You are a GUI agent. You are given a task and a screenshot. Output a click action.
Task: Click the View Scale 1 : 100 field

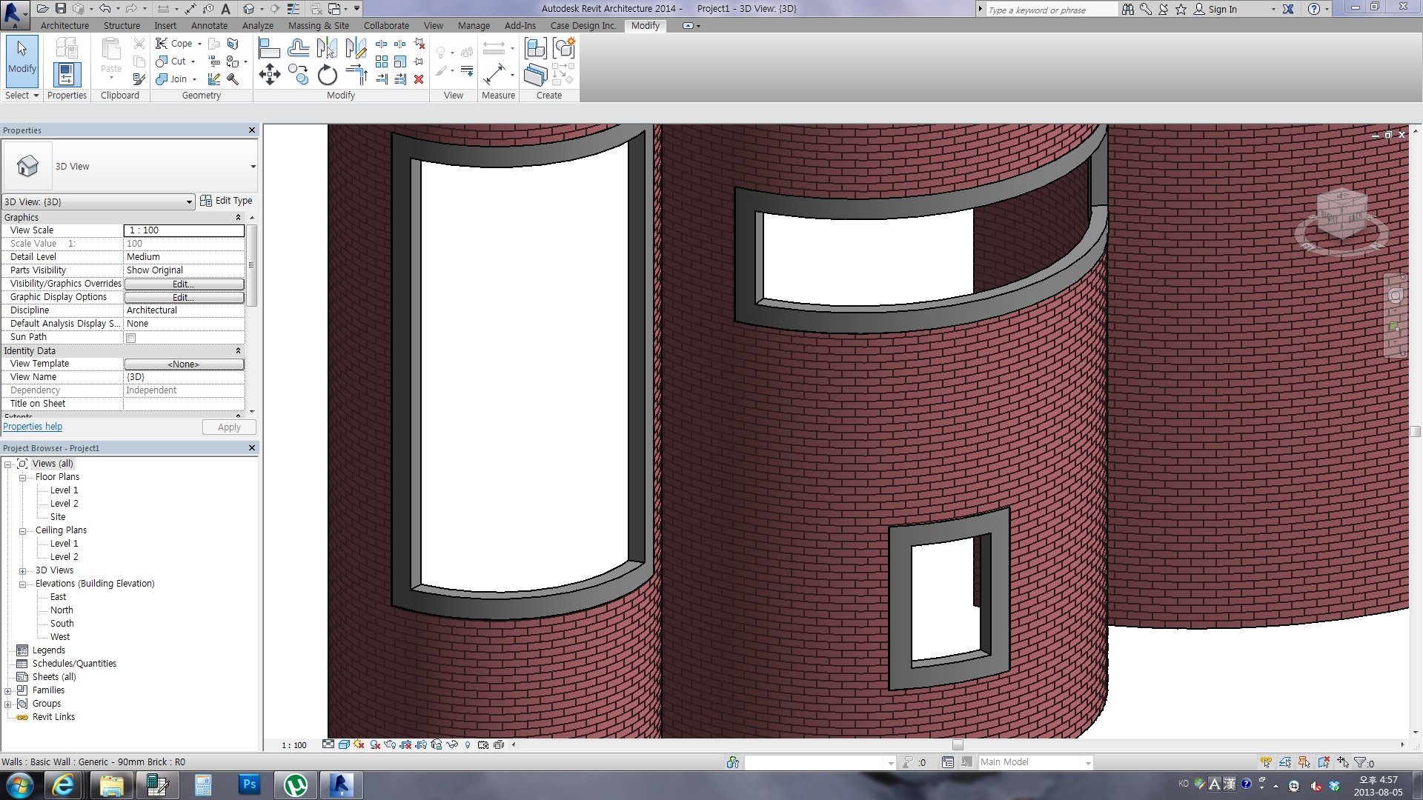click(x=184, y=230)
